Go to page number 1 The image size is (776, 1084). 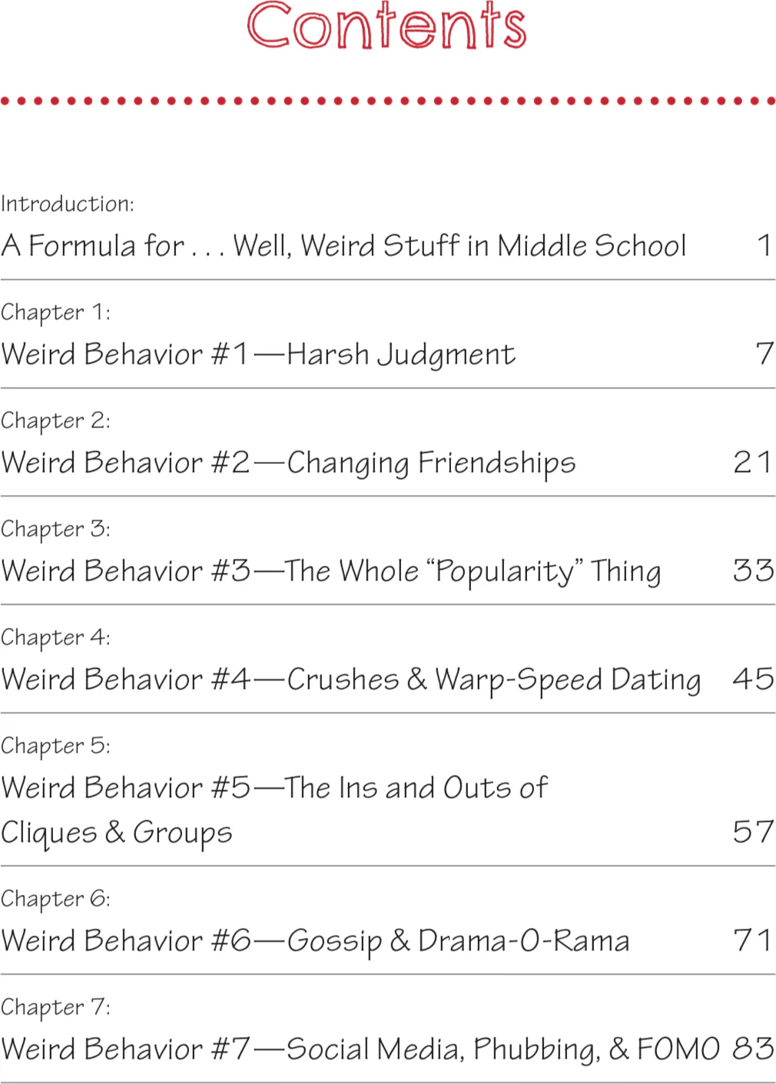764,246
